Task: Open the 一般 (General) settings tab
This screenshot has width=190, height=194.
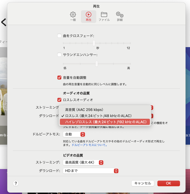Action: tap(73, 16)
